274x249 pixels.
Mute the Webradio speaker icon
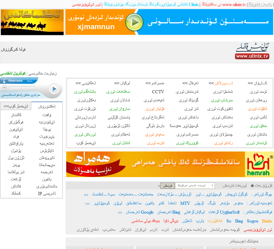(5, 88)
